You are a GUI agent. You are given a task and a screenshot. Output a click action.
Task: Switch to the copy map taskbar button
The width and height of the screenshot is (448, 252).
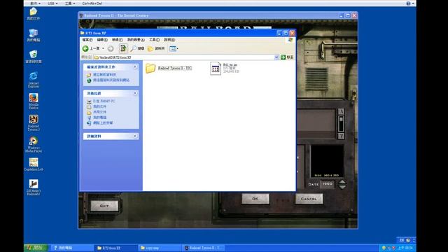tap(159, 248)
